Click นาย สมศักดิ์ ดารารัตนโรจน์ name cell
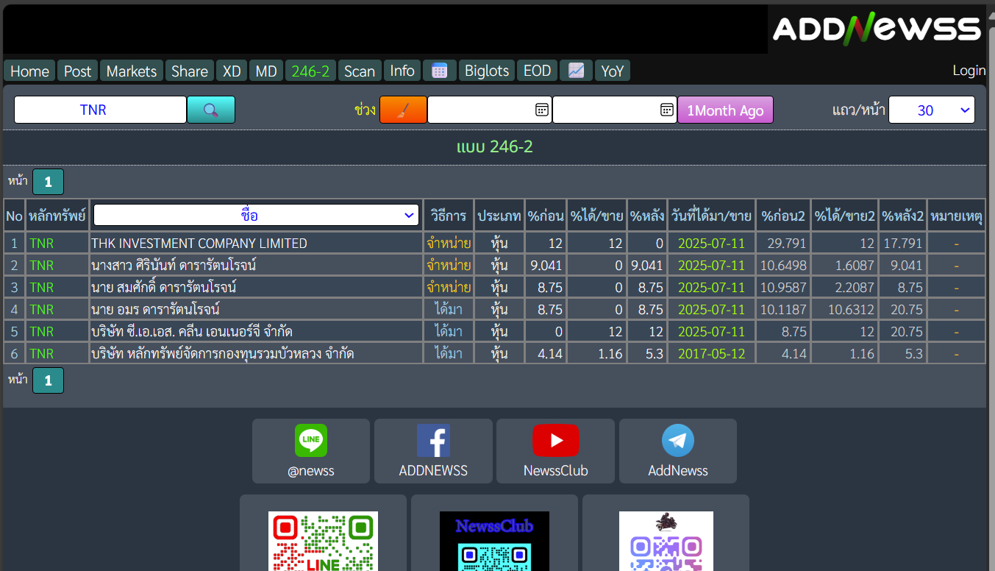This screenshot has width=995, height=571. pos(256,287)
